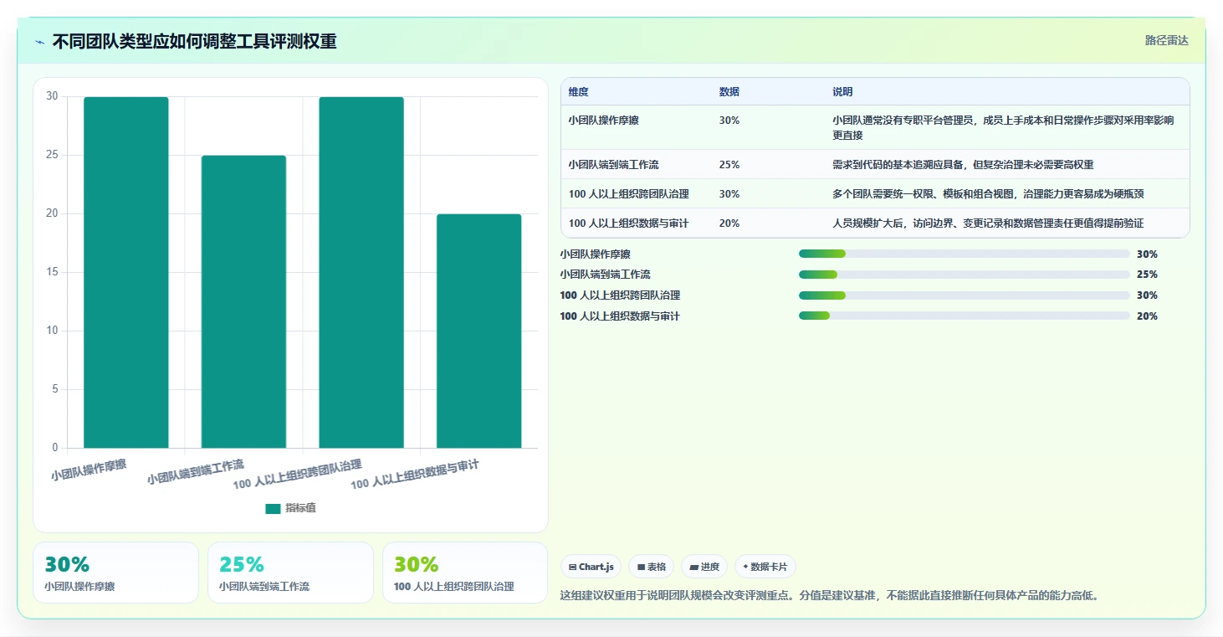Click the 20% label beside the progress bar
Viewport: 1223px width, 637px height.
[x=1147, y=316]
